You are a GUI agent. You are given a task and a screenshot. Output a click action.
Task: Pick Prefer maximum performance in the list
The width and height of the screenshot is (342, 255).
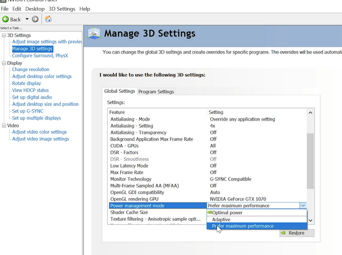242,226
